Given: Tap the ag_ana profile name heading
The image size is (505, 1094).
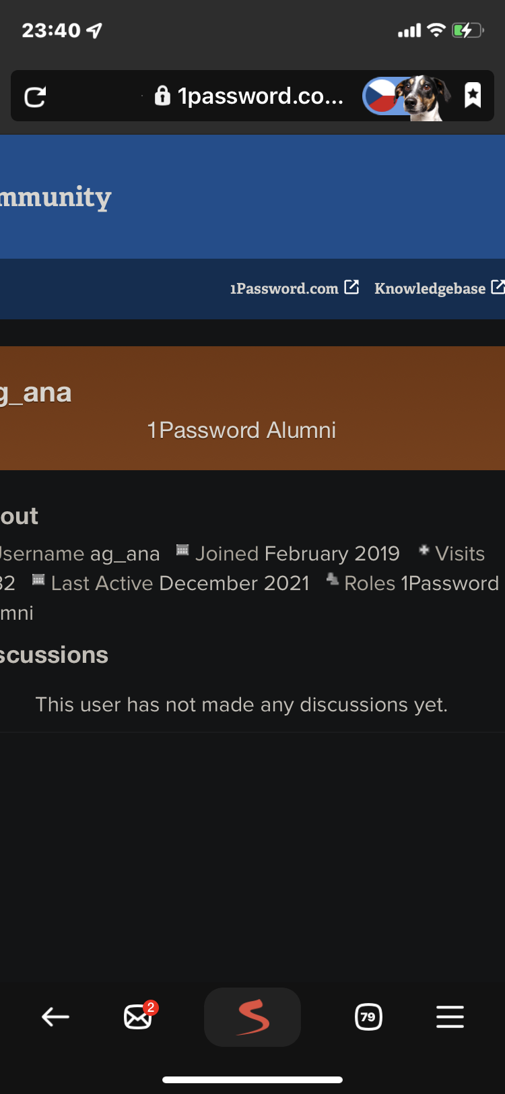Looking at the screenshot, I should [36, 392].
